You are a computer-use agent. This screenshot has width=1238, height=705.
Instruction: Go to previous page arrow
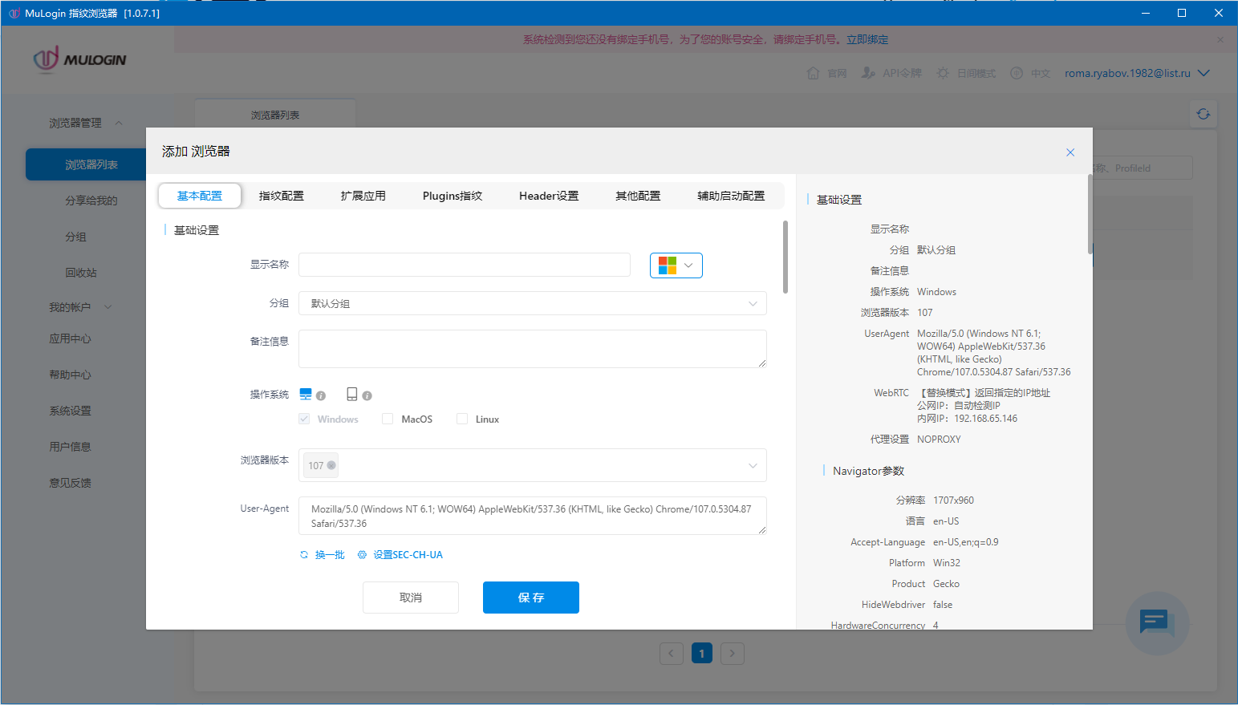[672, 654]
